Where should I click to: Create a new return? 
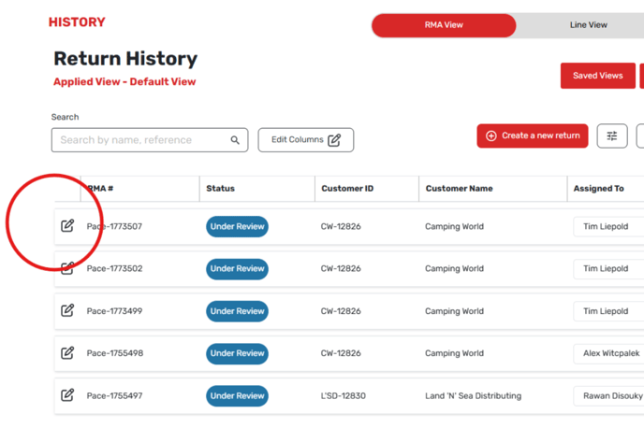[x=532, y=136]
